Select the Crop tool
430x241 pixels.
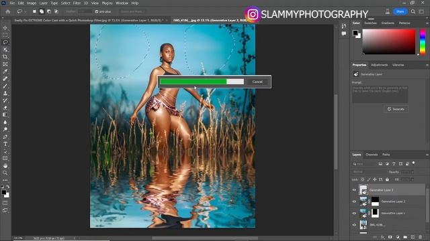[x=5, y=57]
